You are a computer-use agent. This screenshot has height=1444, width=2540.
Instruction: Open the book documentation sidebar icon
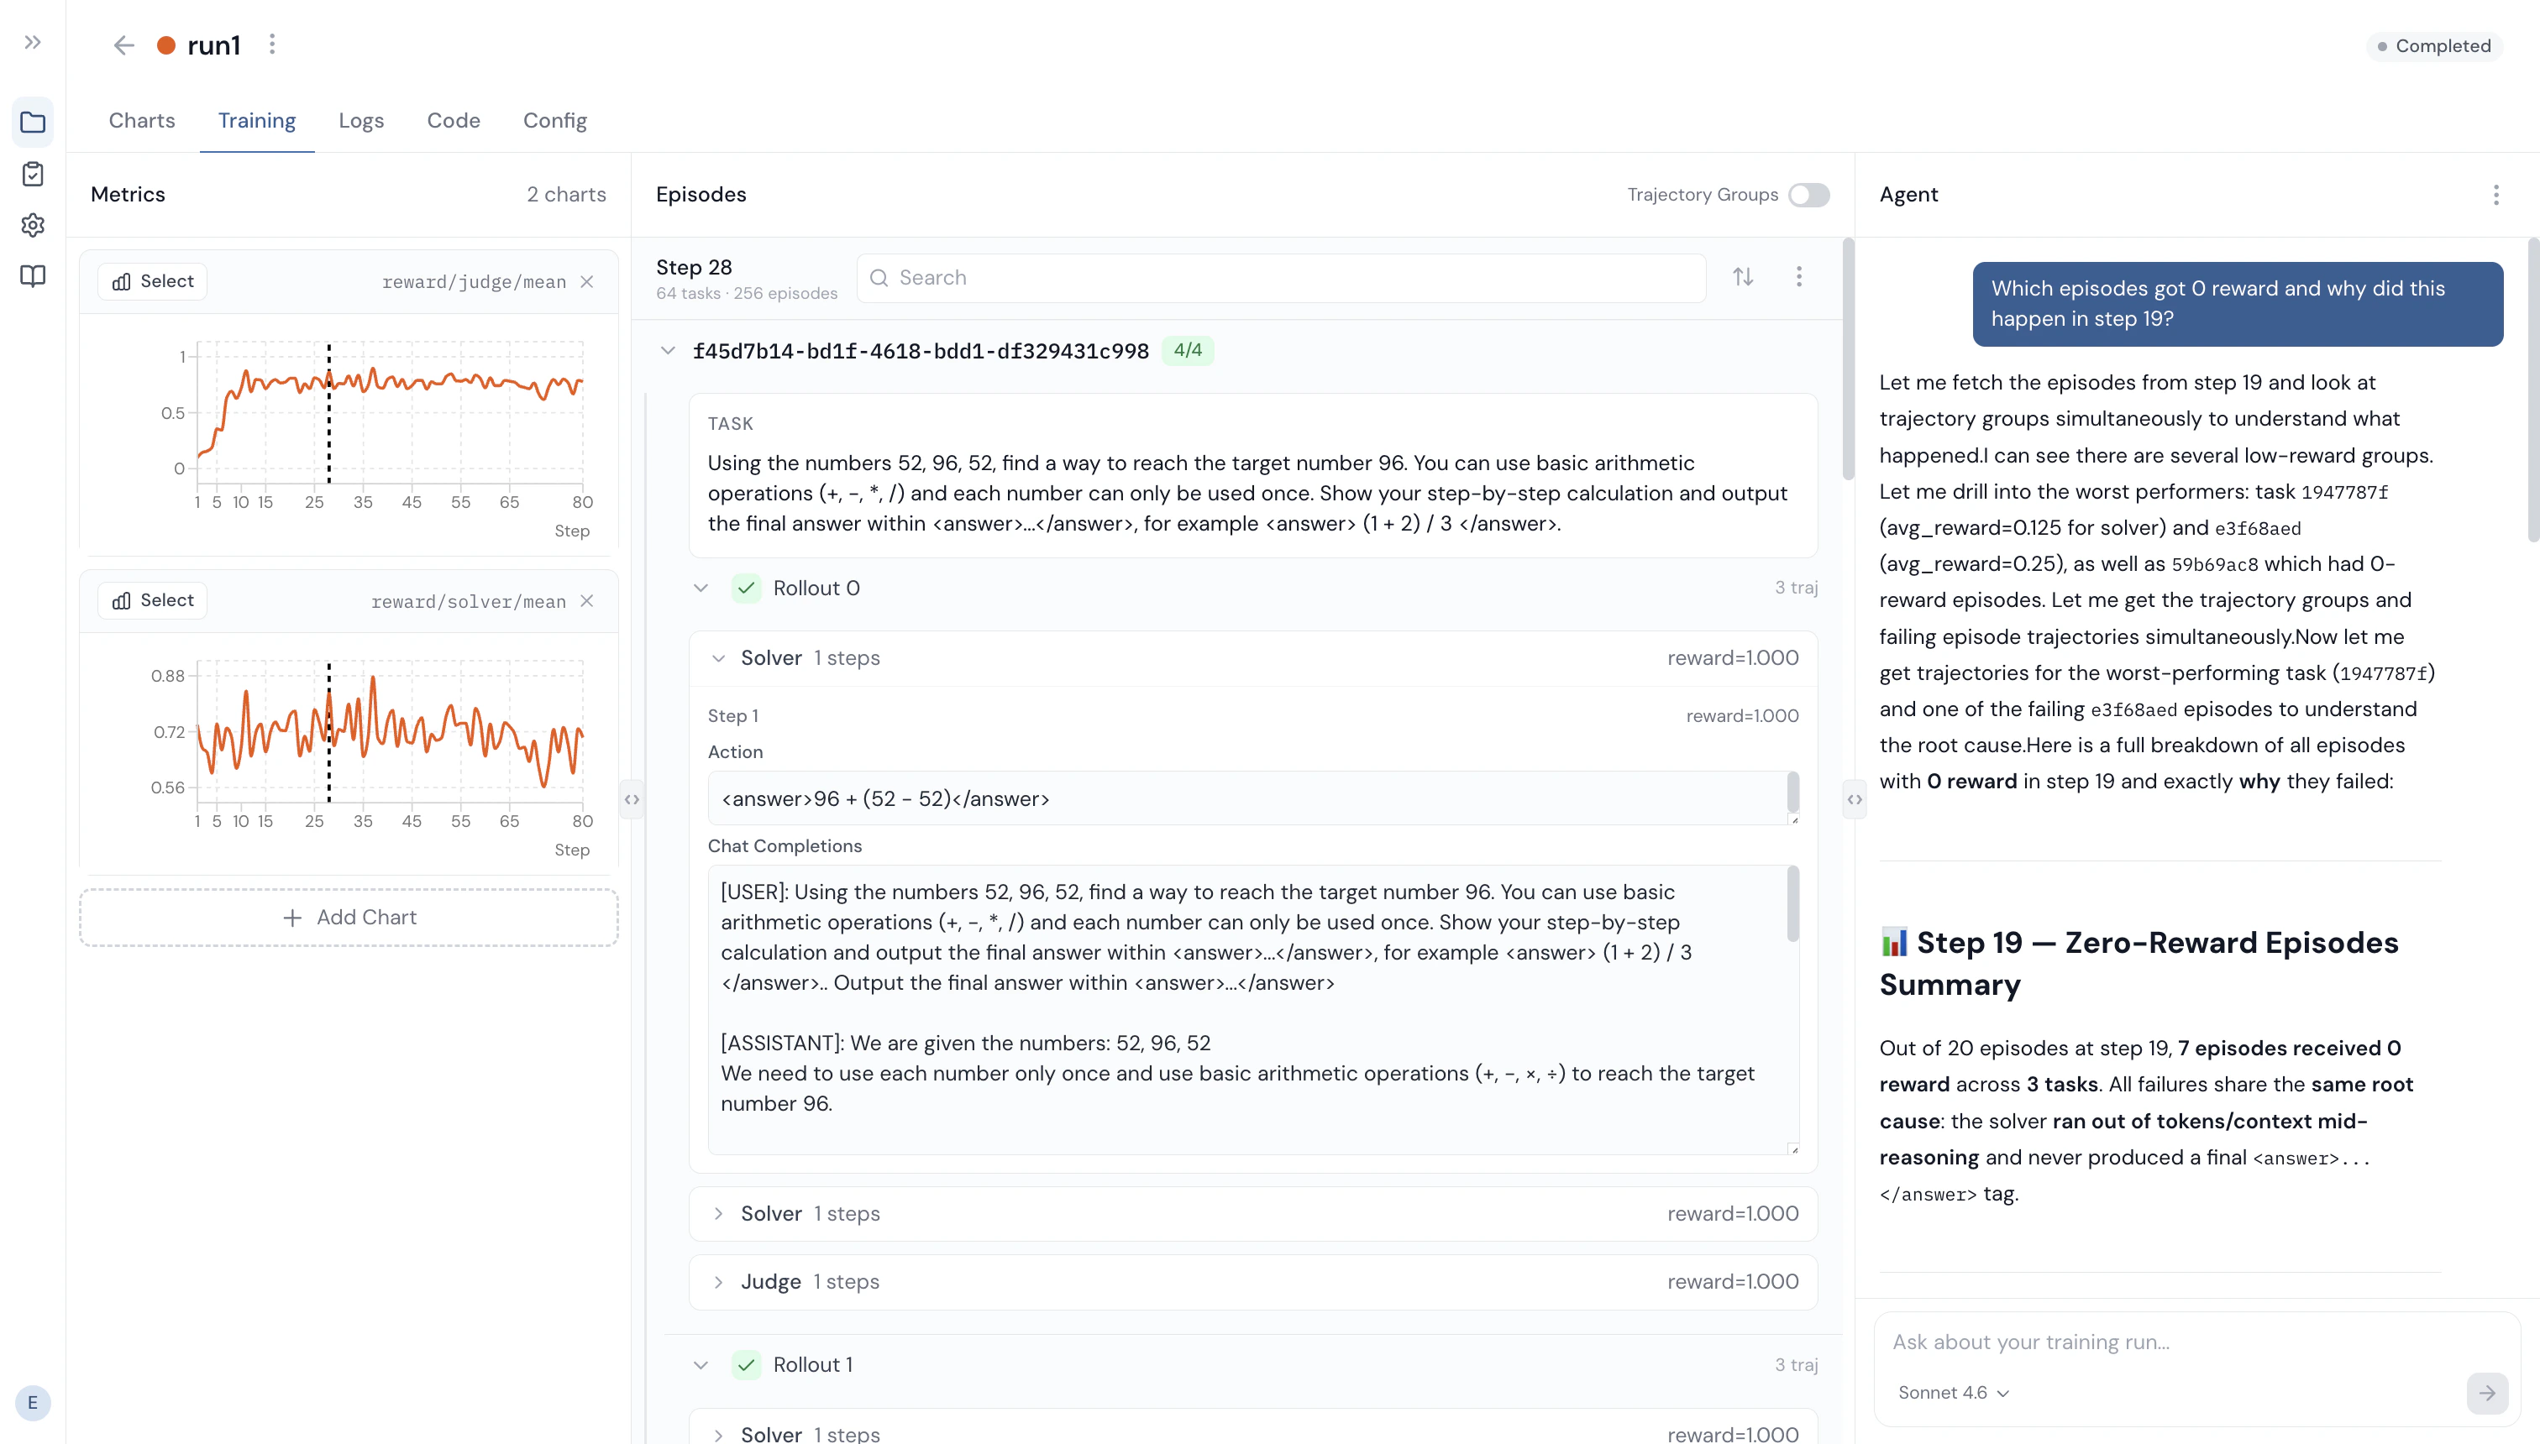33,277
